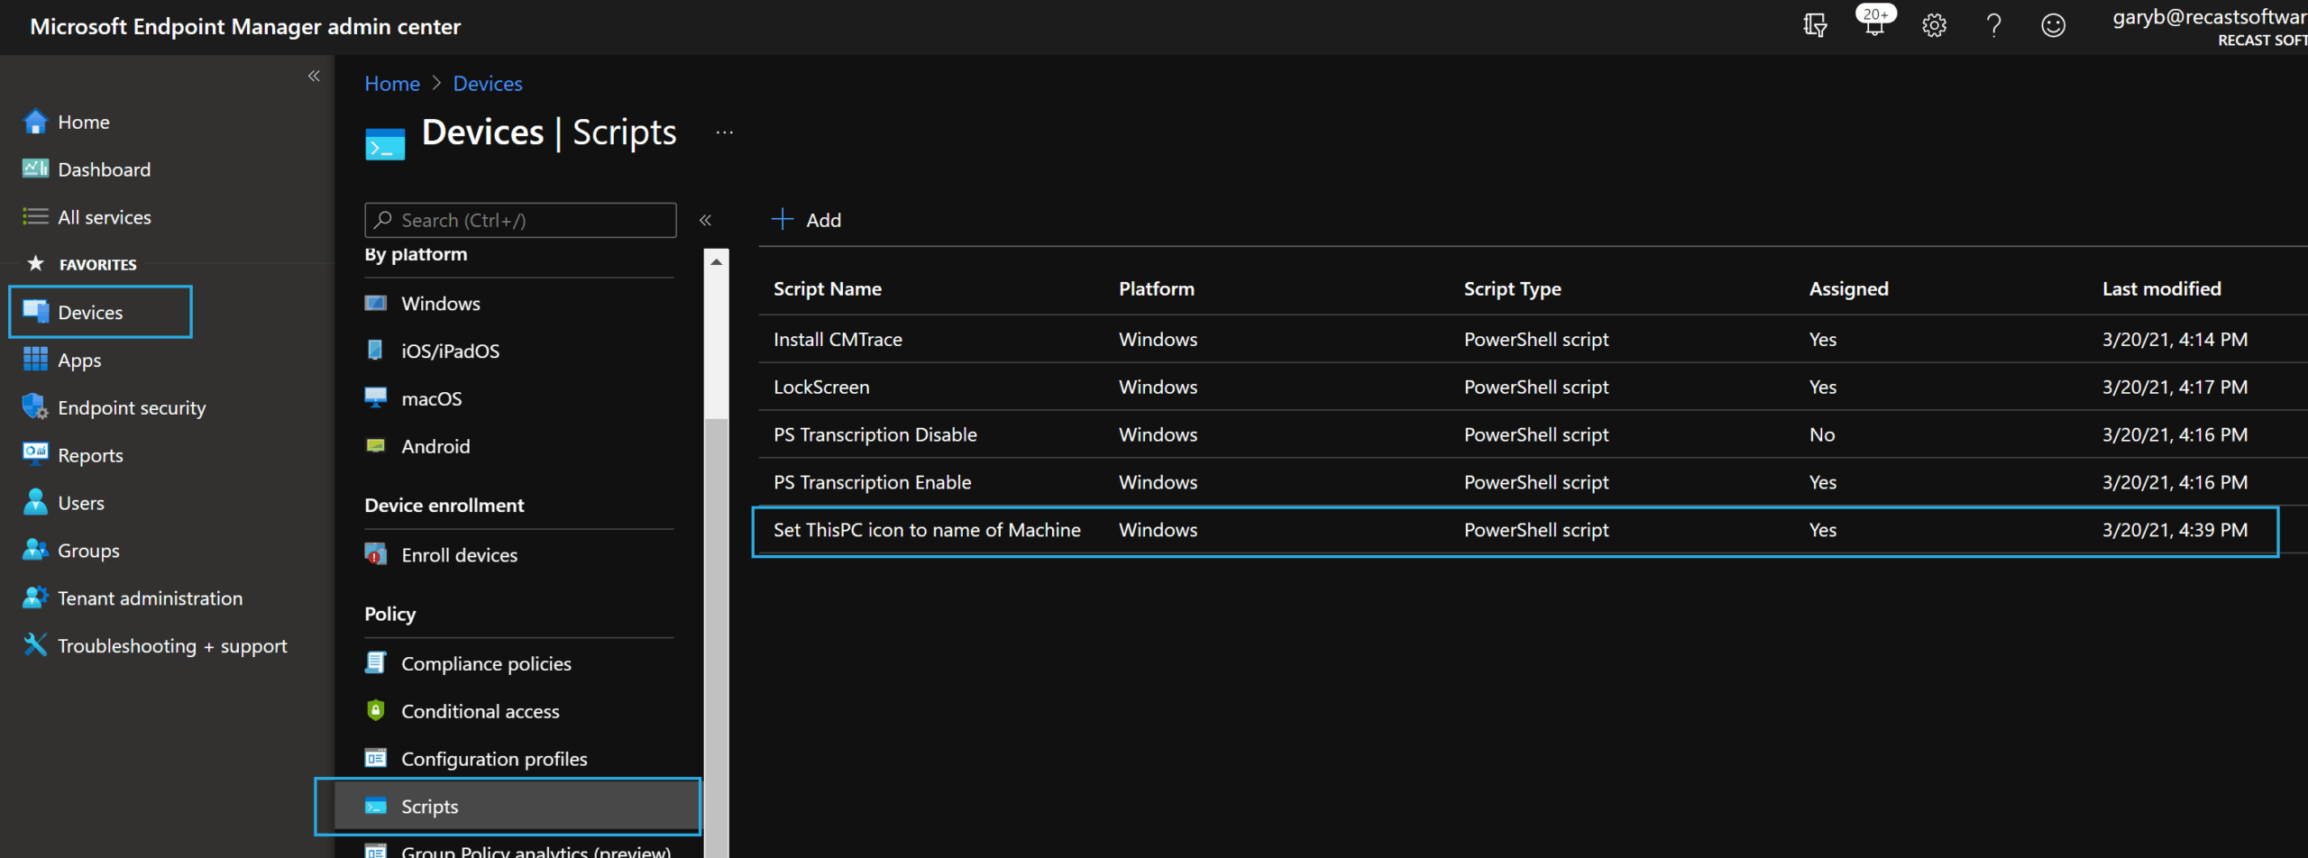Open the feedback smiley icon

2053,25
